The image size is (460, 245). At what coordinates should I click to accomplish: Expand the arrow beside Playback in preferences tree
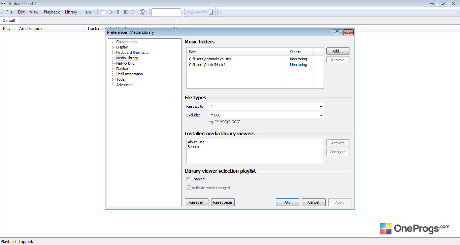113,69
